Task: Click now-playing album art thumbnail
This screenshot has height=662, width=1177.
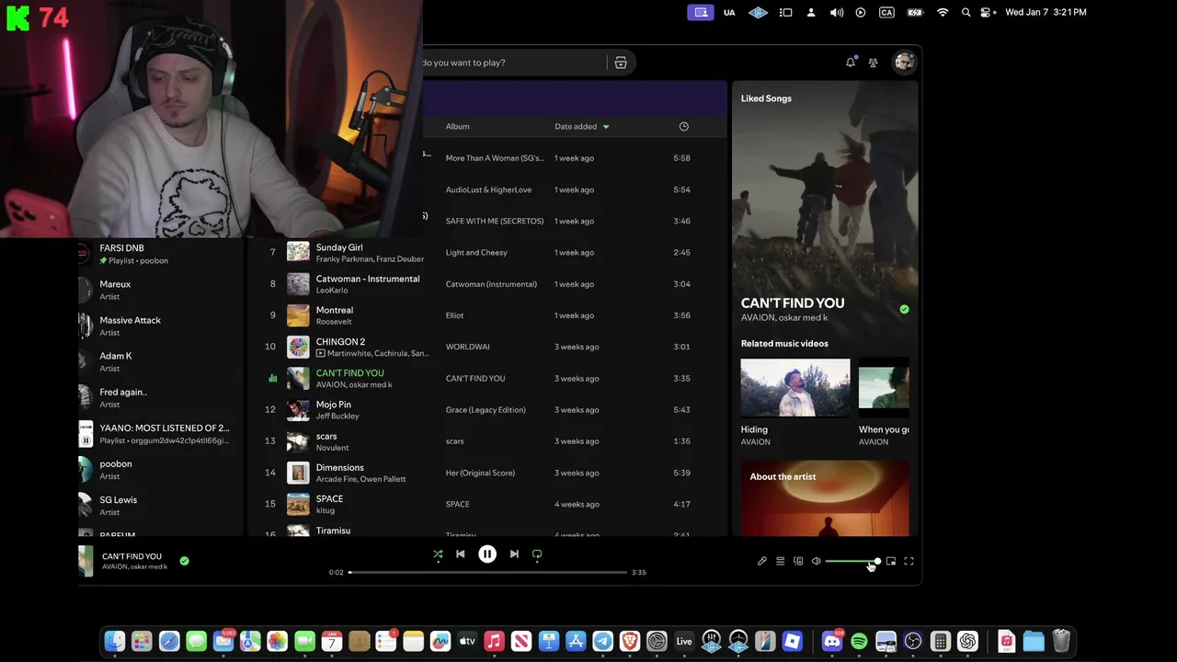Action: click(x=86, y=561)
